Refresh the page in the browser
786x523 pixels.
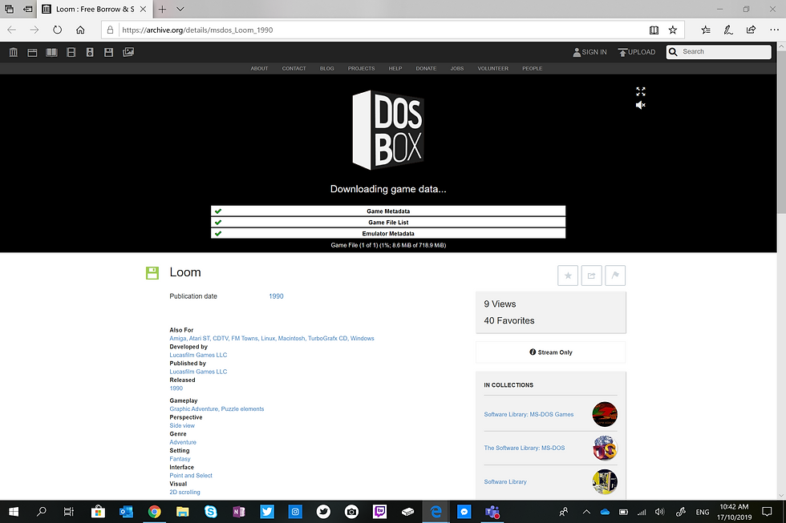57,30
